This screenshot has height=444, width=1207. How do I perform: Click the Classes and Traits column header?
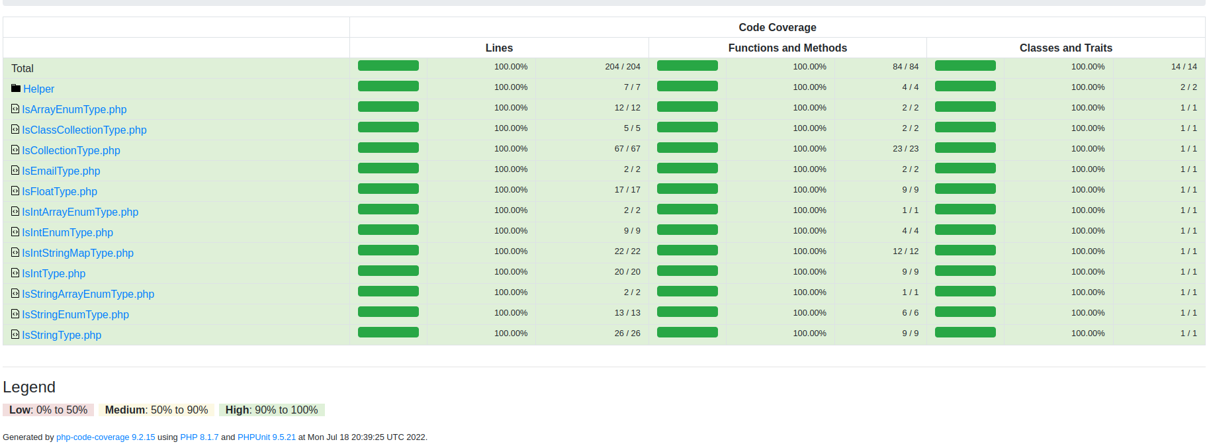pos(1066,48)
